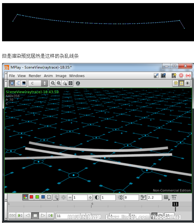Open the gear options dropdown
194x223 pixels.
pos(56,198)
